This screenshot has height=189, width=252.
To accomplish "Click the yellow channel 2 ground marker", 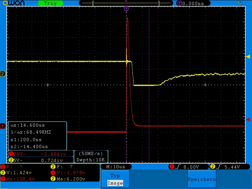I will click(3, 74).
